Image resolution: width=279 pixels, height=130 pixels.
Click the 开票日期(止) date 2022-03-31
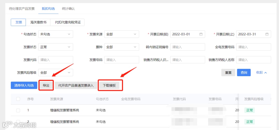247,34
